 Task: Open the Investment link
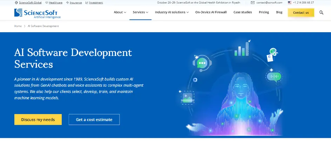(x=96, y=3)
